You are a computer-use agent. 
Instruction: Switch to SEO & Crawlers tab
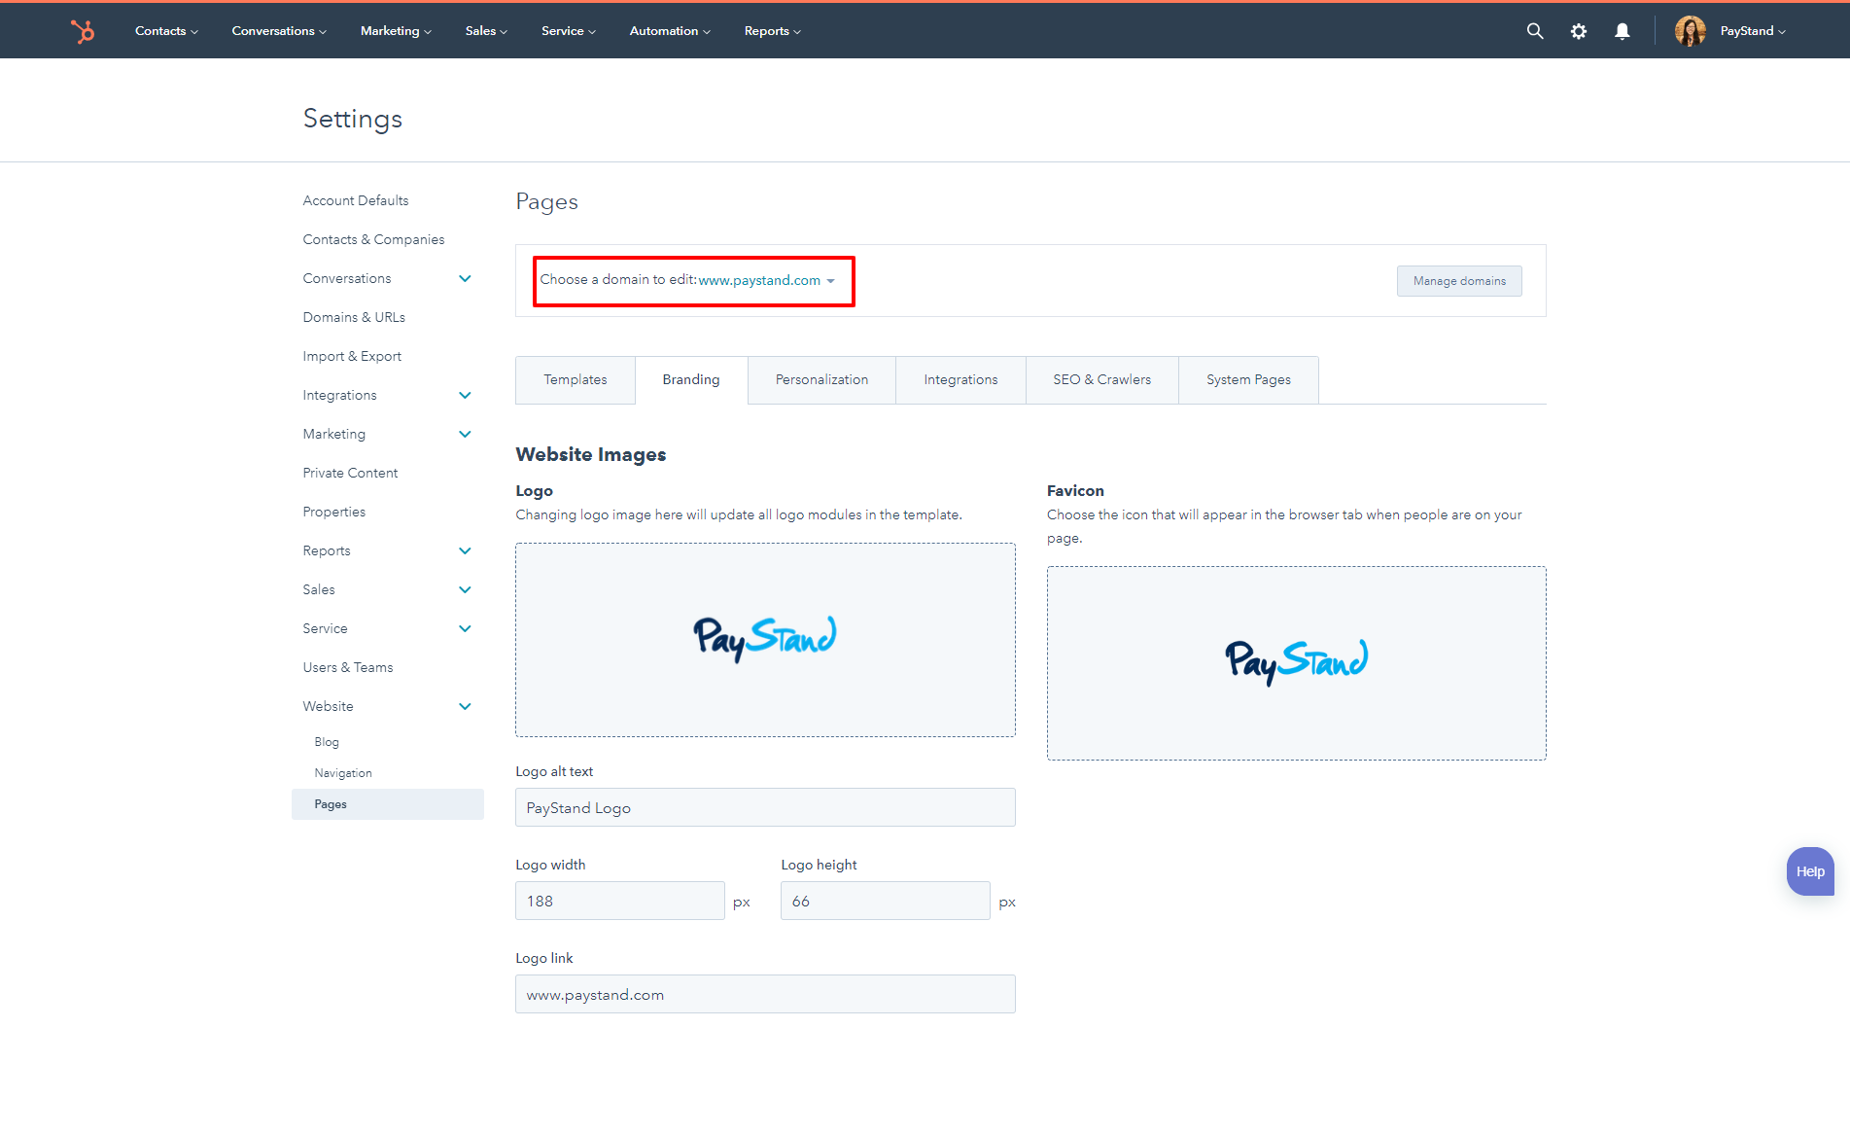click(1102, 380)
